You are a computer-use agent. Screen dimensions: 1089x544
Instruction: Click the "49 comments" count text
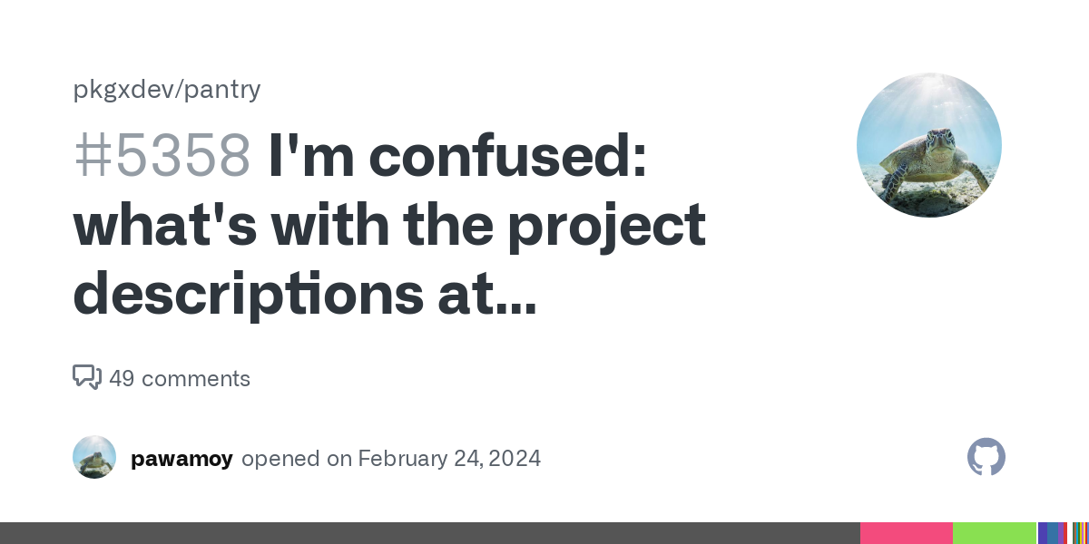(180, 378)
